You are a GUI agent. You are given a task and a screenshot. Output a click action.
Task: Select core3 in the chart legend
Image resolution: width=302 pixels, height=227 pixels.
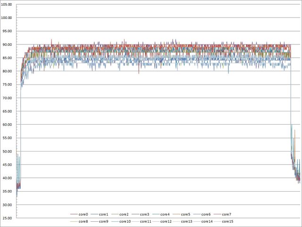coord(145,214)
